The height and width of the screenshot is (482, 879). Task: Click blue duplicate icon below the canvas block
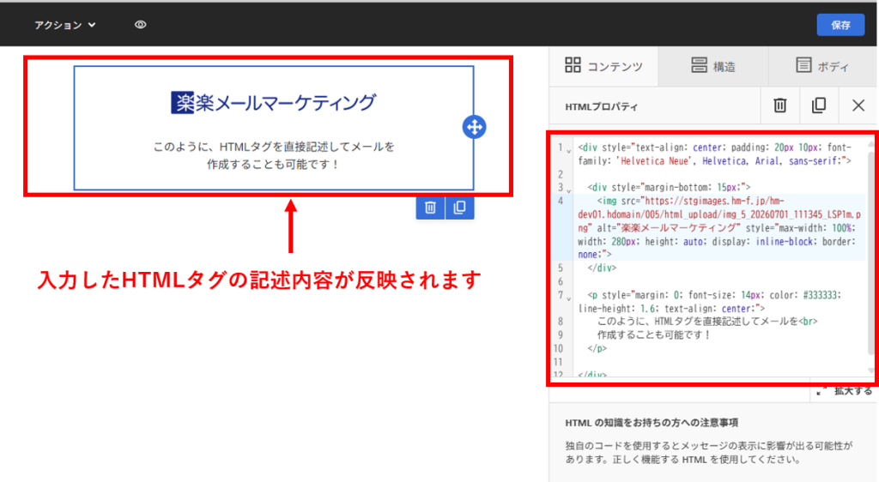(x=460, y=208)
